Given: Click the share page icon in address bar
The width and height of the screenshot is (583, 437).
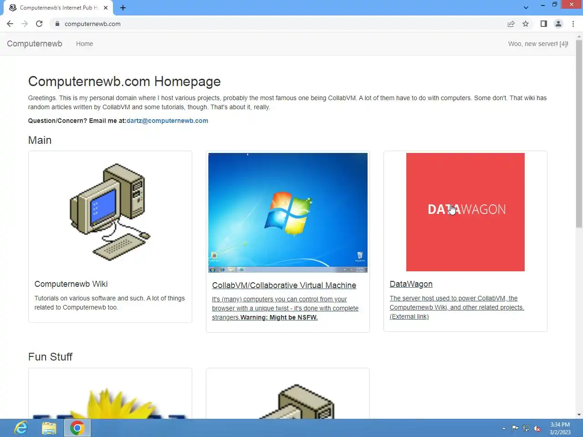Looking at the screenshot, I should tap(511, 24).
